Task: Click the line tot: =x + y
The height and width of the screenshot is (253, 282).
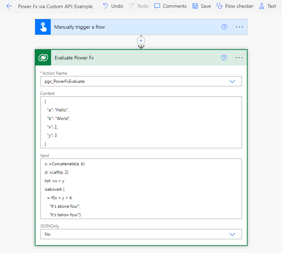Action: (x=55, y=181)
